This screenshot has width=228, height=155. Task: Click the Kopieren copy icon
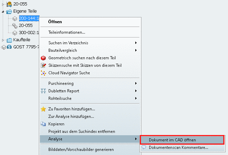(43, 124)
